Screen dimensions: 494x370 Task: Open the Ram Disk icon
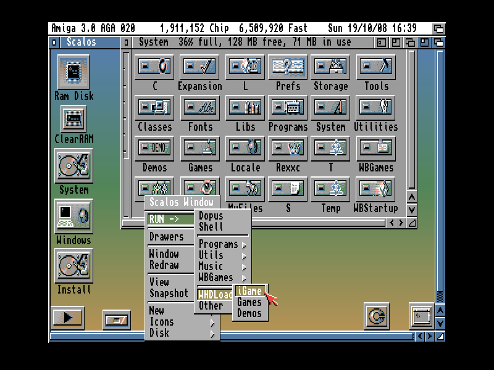click(x=73, y=72)
